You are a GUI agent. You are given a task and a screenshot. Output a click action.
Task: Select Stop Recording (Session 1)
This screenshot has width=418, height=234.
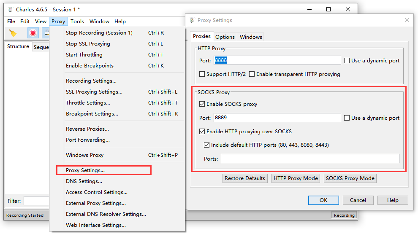pos(117,33)
